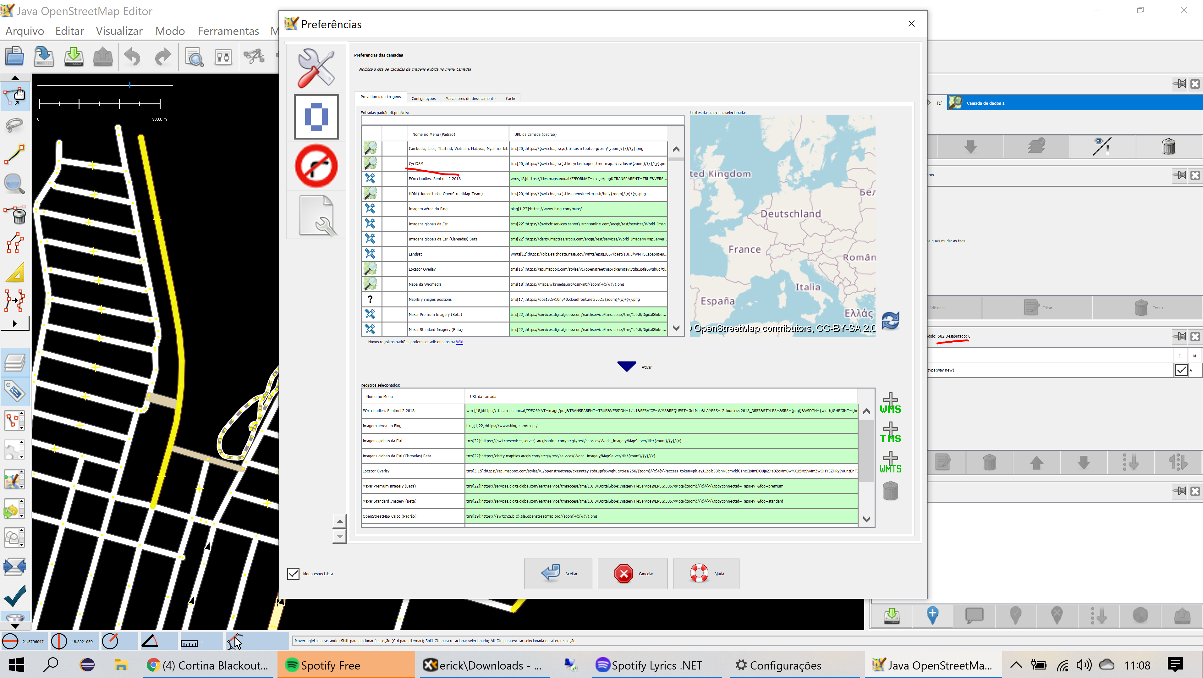
Task: Click the add WMS layer icon
Action: [x=890, y=403]
